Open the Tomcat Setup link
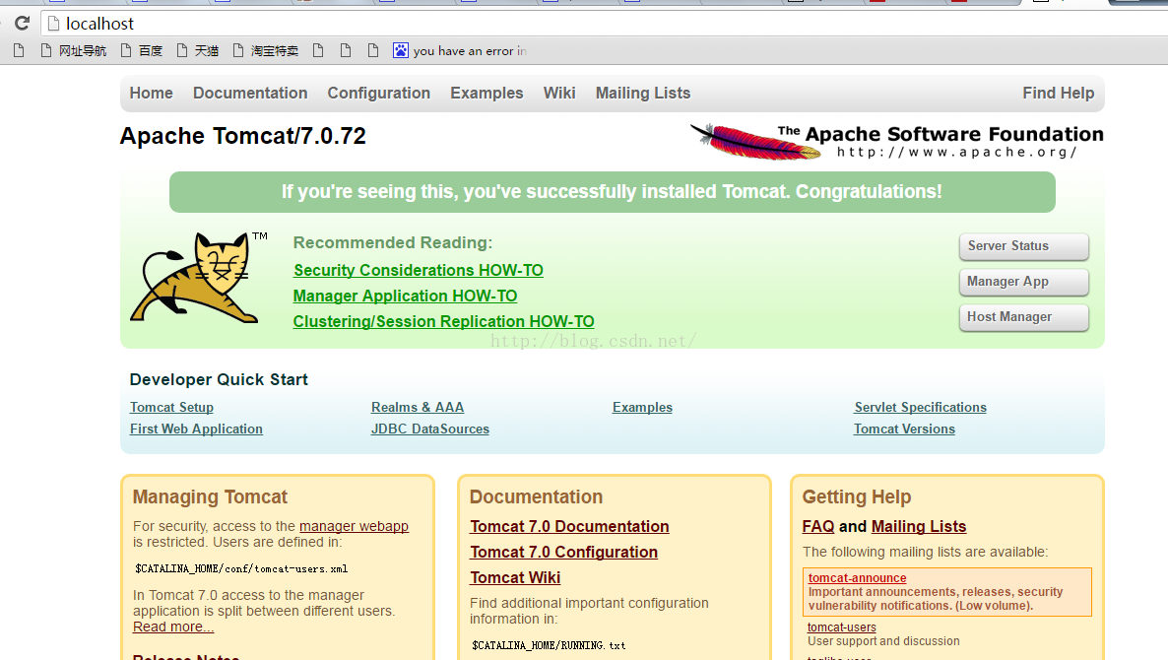Screen dimensions: 1168x660 pyautogui.click(x=172, y=408)
